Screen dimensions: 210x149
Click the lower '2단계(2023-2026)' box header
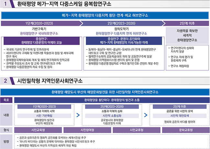click(112, 107)
